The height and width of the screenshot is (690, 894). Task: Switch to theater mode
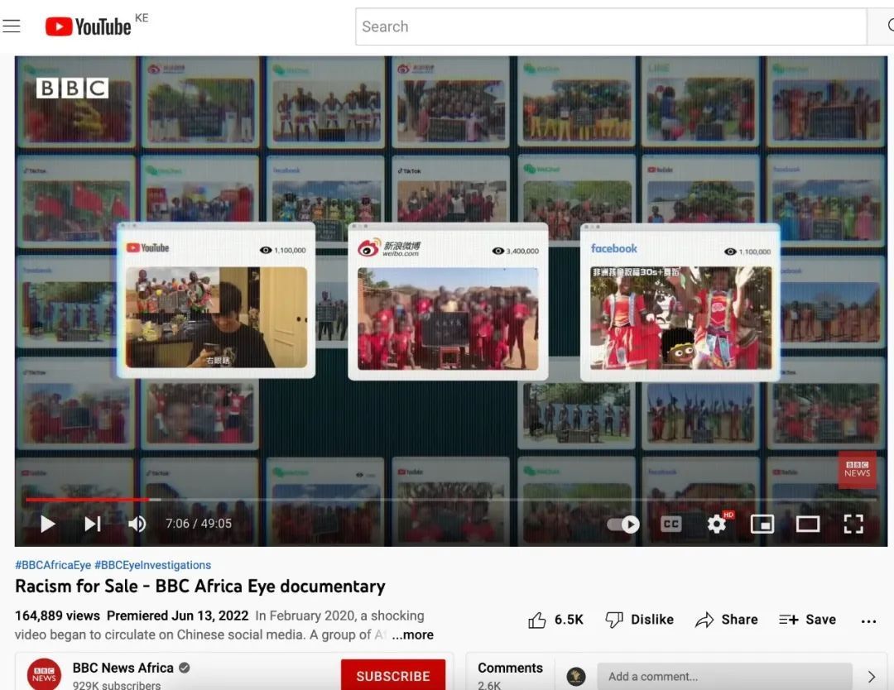[x=807, y=524]
